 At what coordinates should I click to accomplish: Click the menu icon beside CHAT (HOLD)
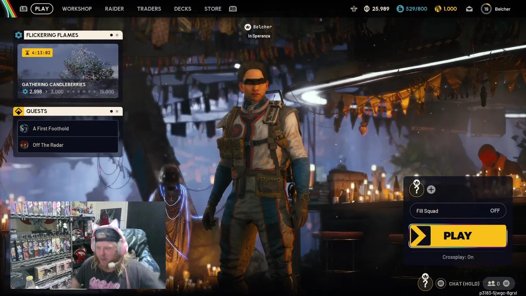(x=441, y=283)
